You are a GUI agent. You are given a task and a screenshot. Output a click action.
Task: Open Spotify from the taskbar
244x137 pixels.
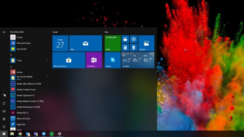click(52, 134)
